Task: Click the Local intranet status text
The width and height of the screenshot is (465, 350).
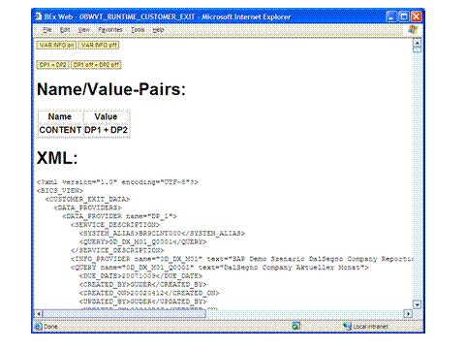Action: (x=371, y=327)
